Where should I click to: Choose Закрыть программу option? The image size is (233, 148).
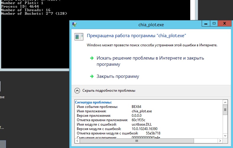pos(118,76)
